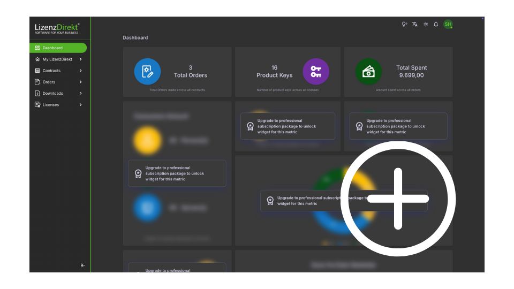Screen dimensions: 514x289
Task: Click the green Total Spent money icon
Action: tap(368, 72)
